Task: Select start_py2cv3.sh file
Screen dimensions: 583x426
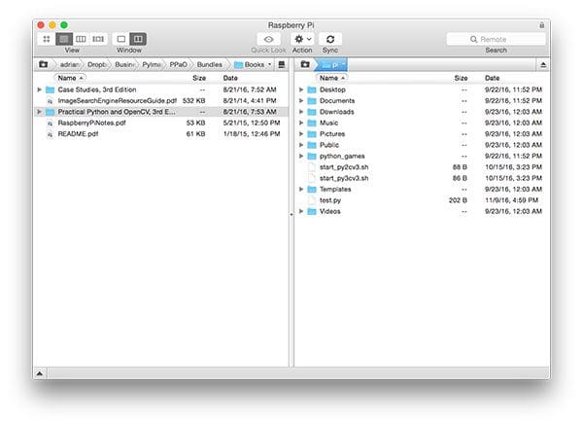Action: click(423, 167)
